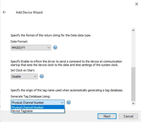This screenshot has height=122, width=141.
Task: Collapse the Generate Tag Database Using dropdown
Action: pyautogui.click(x=38, y=103)
